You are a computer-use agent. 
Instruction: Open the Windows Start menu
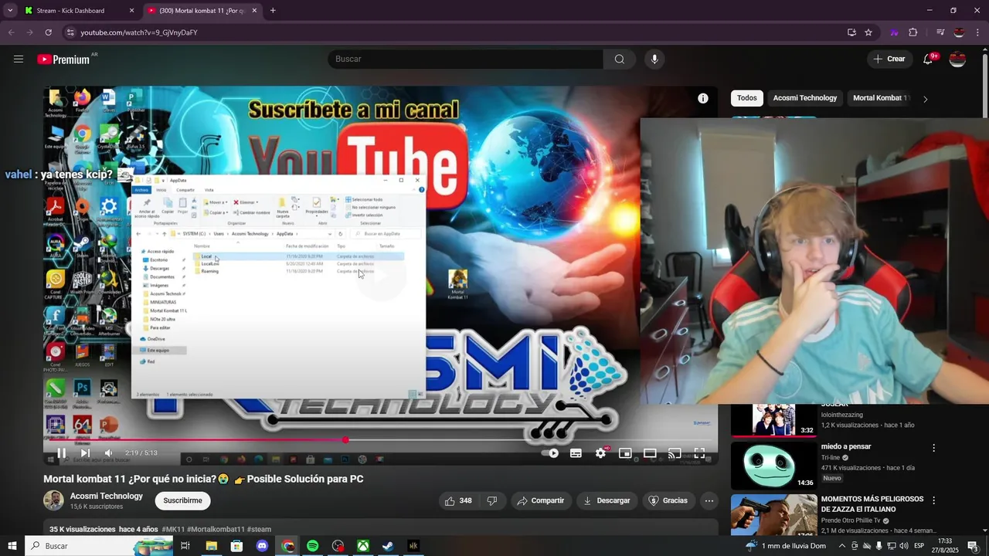click(12, 546)
